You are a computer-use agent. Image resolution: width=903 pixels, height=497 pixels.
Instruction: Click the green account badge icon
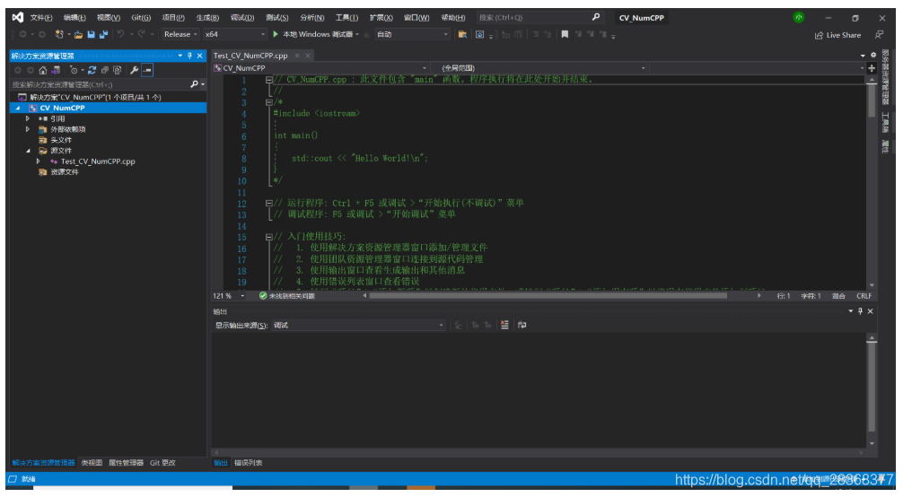[799, 17]
